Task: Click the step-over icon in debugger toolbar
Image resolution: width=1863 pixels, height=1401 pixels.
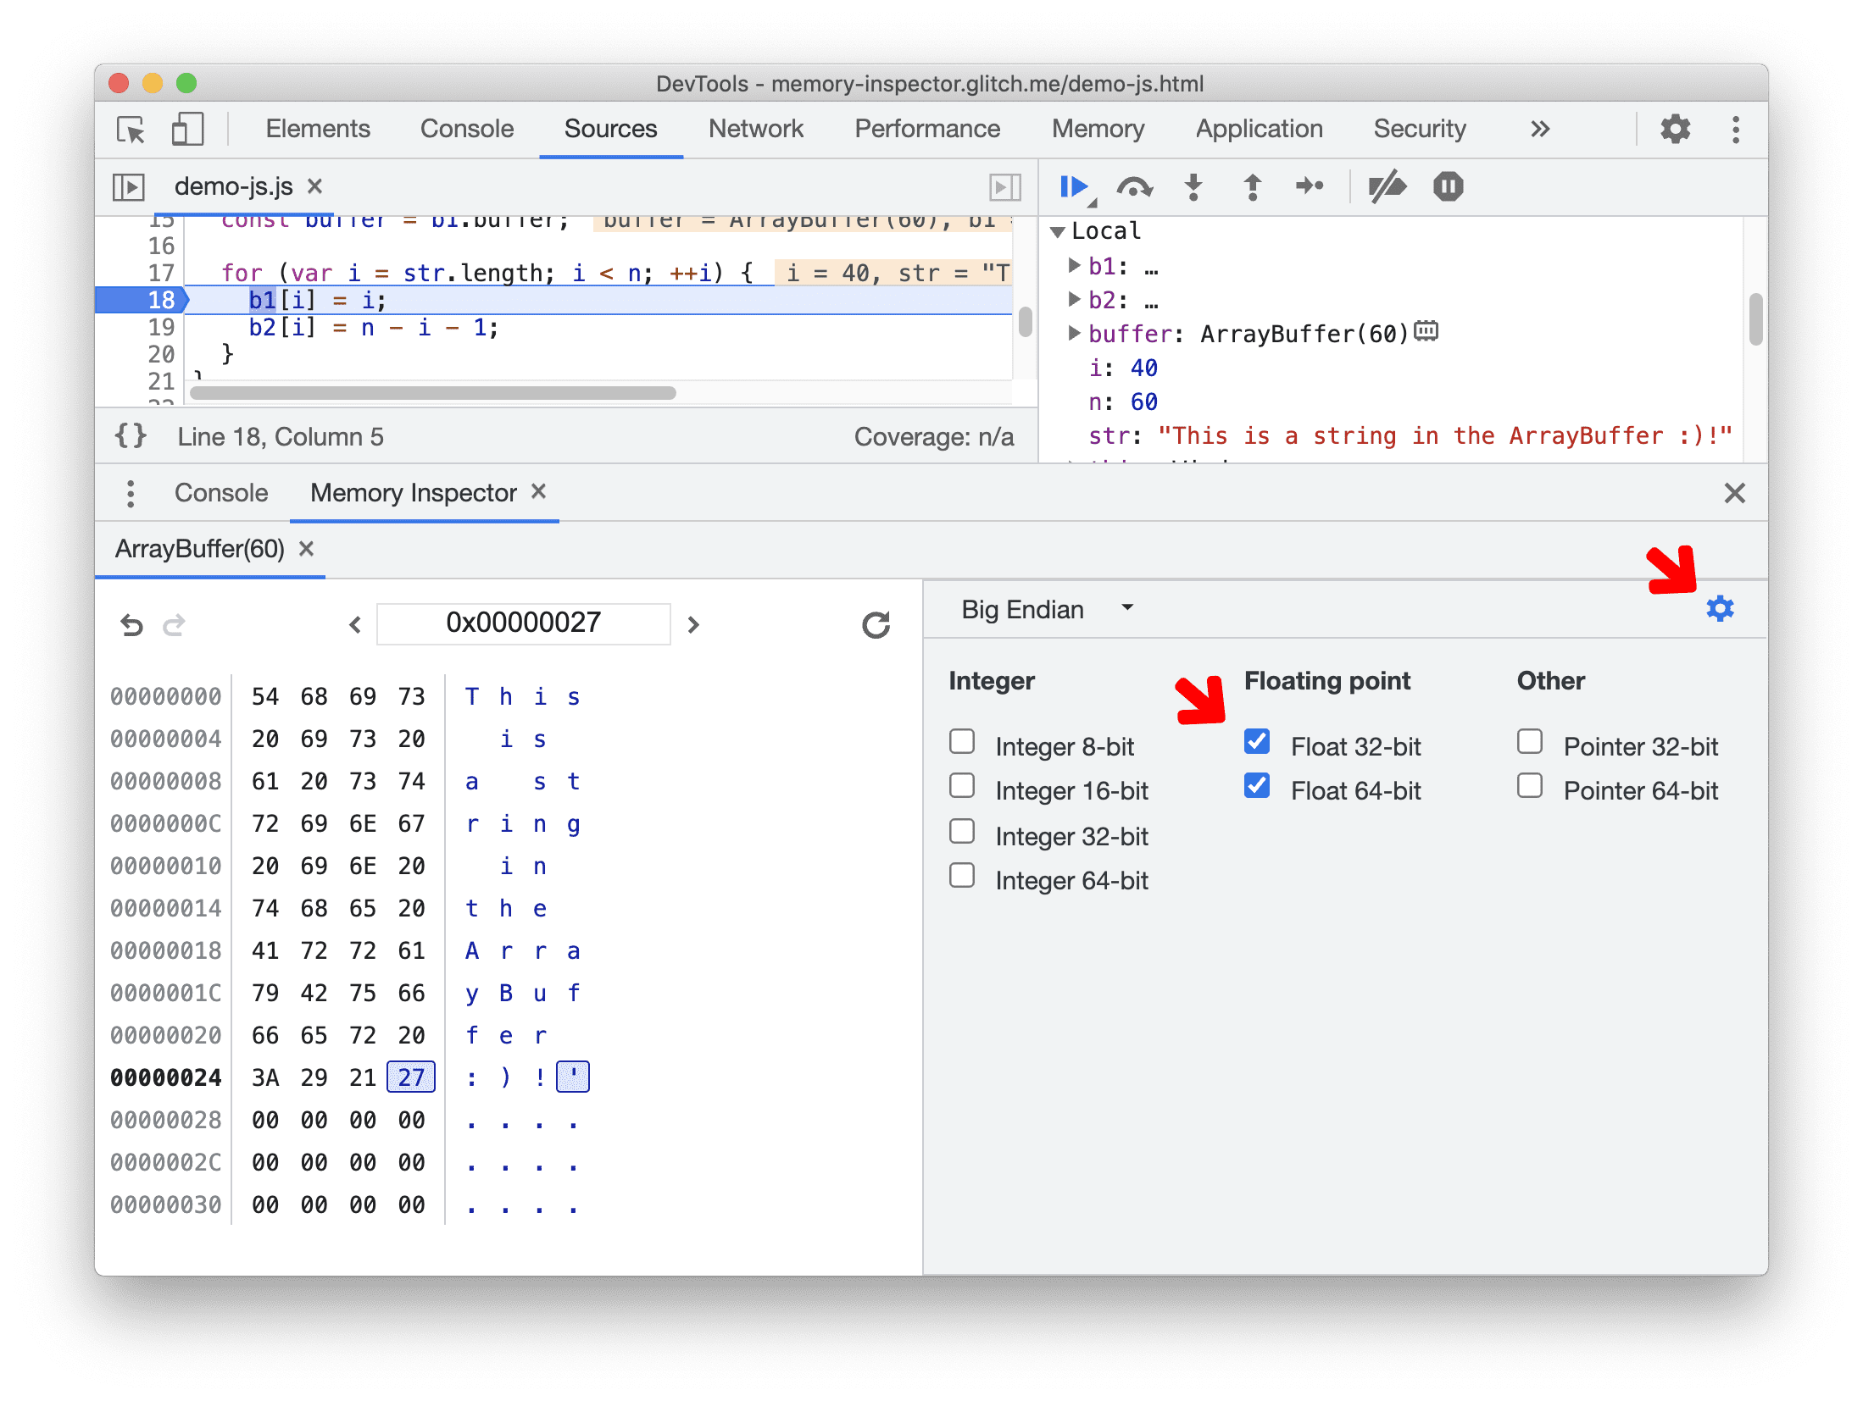Action: point(1136,188)
